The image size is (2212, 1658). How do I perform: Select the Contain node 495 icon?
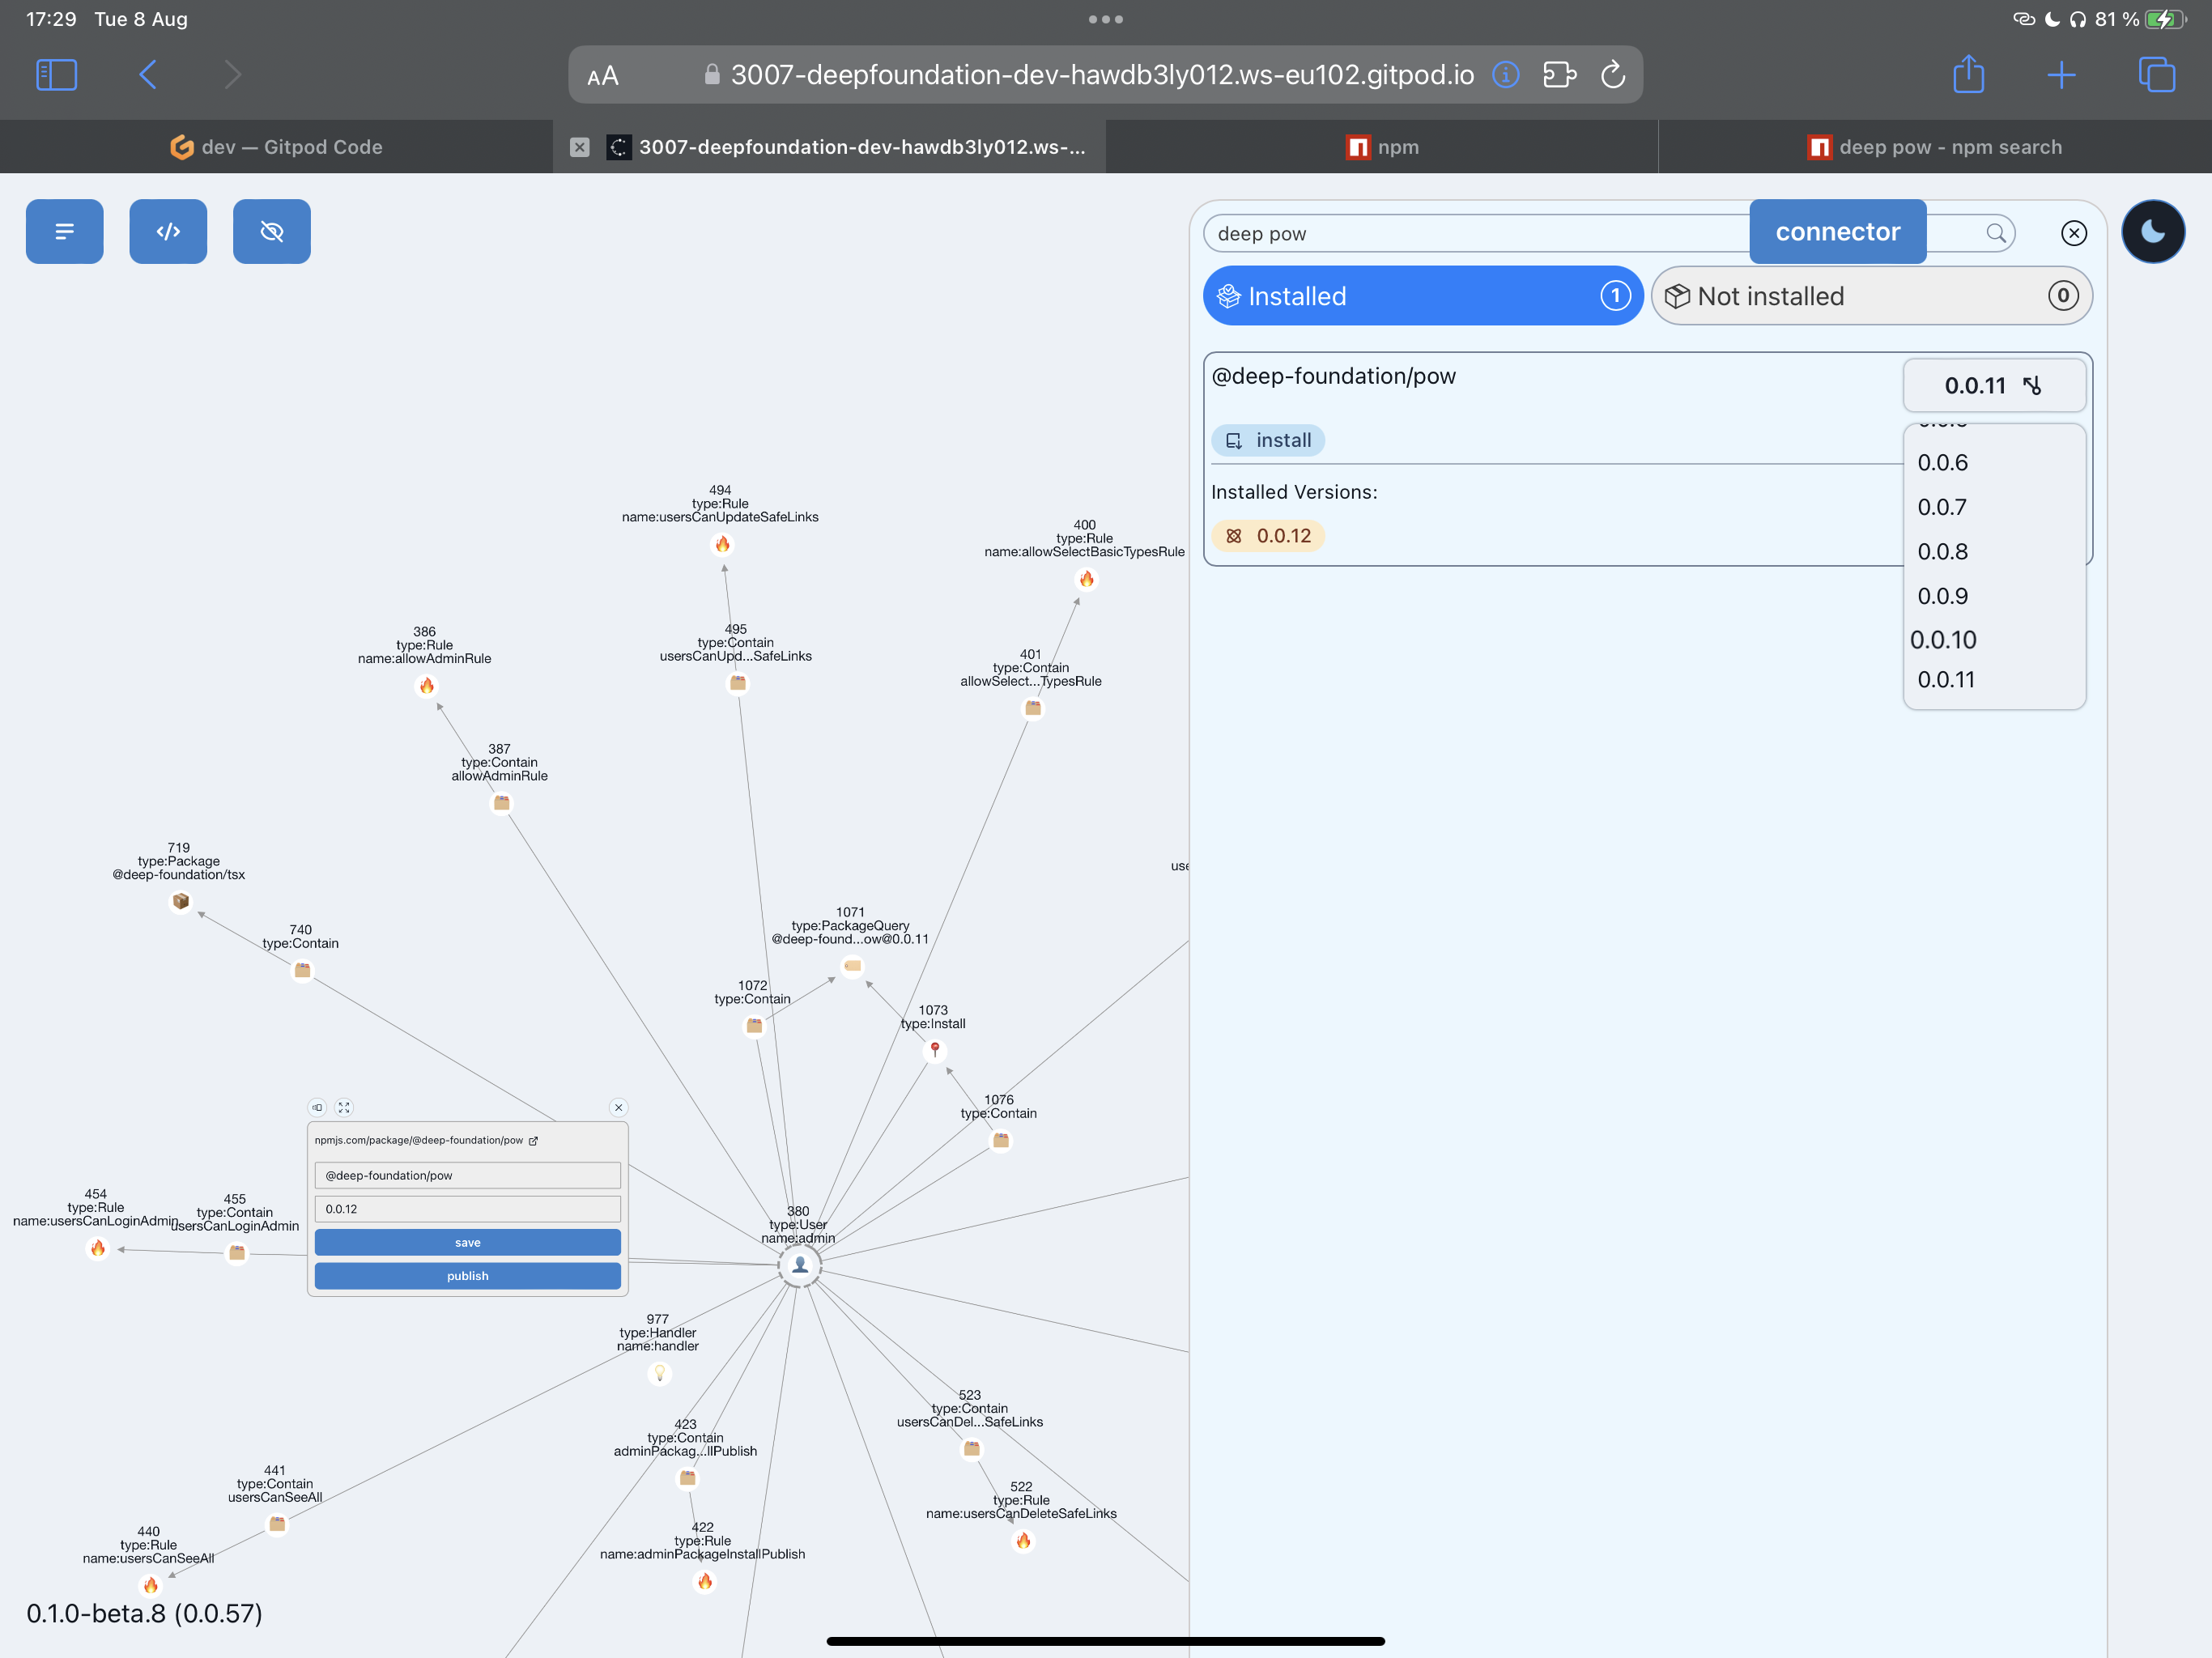738,683
